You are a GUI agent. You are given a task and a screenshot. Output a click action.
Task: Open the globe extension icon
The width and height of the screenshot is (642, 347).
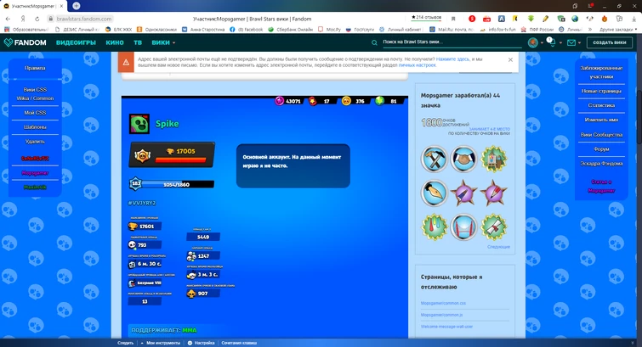[x=575, y=19]
